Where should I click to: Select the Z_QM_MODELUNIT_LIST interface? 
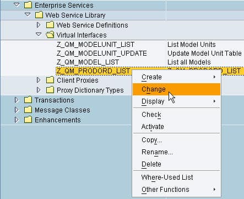[x=95, y=45]
